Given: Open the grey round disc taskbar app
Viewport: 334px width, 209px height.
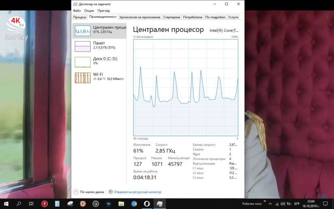Looking at the screenshot, I should tap(96, 204).
